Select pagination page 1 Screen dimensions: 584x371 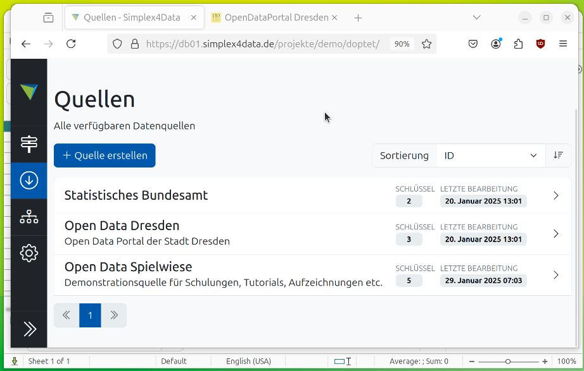pos(90,315)
